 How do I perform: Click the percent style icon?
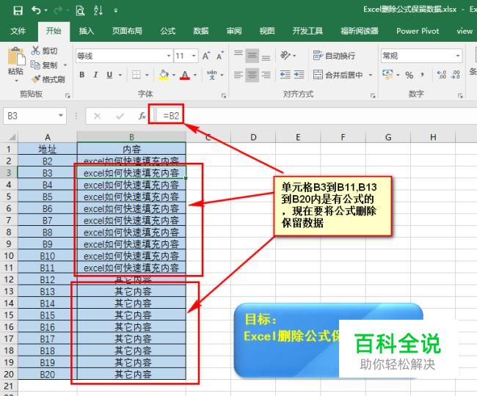409,75
